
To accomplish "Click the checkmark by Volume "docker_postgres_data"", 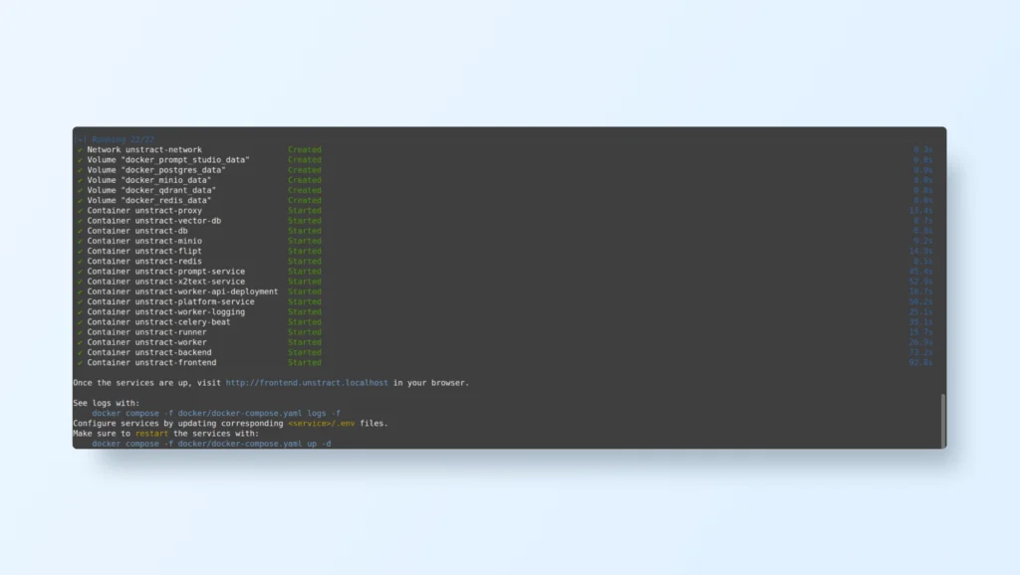I will click(x=80, y=170).
